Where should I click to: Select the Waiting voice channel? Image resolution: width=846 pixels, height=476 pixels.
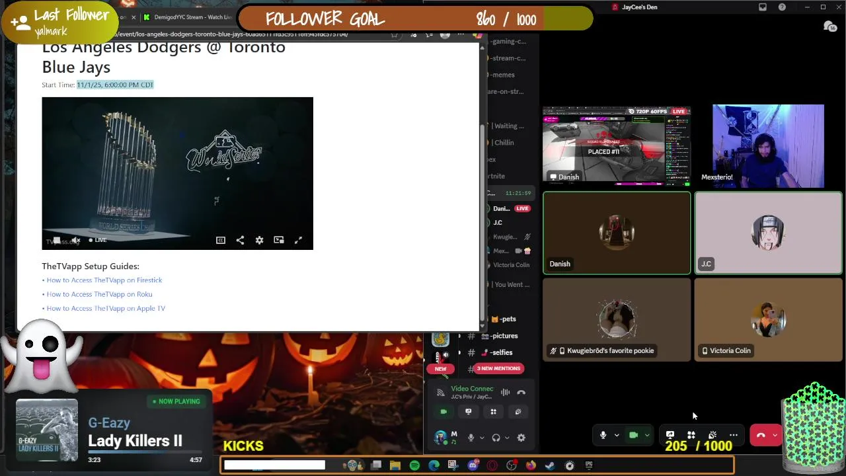click(x=508, y=126)
